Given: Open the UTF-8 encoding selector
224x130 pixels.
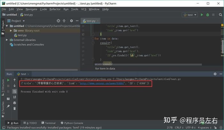Looking at the screenshot, I should tap(191, 127).
